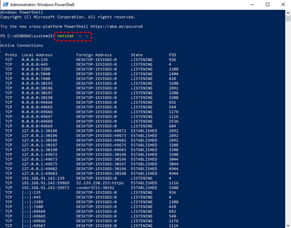This screenshot has width=291, height=228.
Task: Click the Foreign Address column header
Action: 94,55
